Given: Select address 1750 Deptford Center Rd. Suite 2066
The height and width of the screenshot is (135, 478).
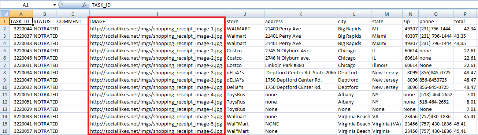Looking at the screenshot, I should 300,72.
